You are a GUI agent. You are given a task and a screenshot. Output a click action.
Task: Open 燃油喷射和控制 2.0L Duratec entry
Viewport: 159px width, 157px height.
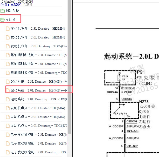pyautogui.click(x=39, y=64)
